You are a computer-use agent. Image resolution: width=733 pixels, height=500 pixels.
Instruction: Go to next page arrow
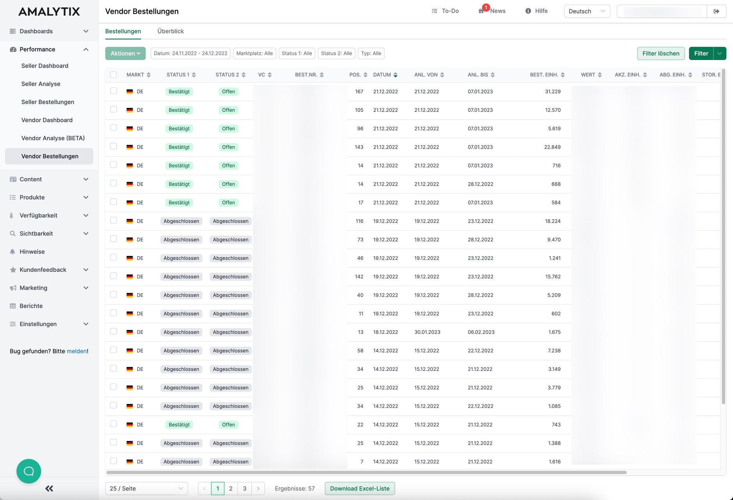pyautogui.click(x=258, y=489)
